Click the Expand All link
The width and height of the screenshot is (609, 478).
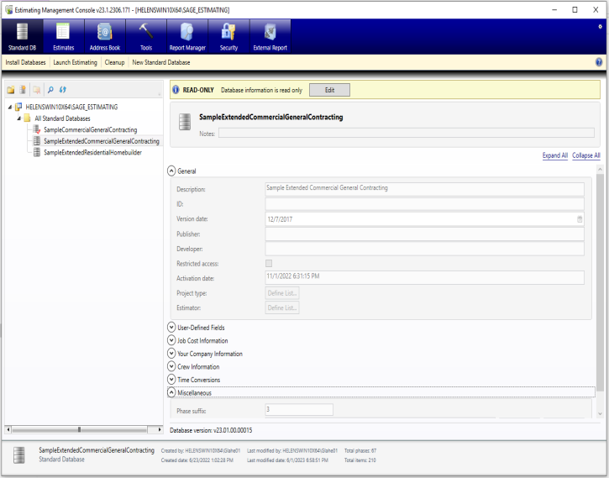coord(554,155)
